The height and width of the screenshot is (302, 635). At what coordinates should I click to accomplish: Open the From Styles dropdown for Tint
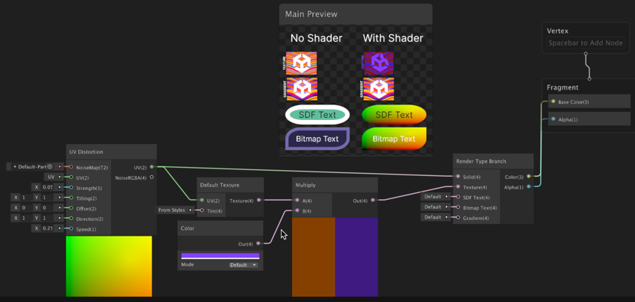(x=173, y=210)
